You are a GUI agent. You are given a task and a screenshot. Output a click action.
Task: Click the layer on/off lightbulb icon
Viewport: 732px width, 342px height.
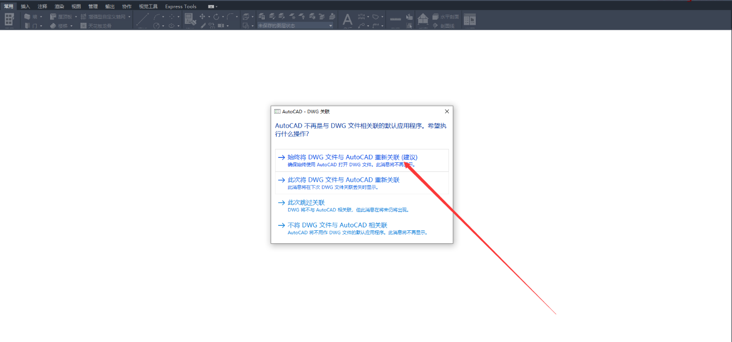302,16
